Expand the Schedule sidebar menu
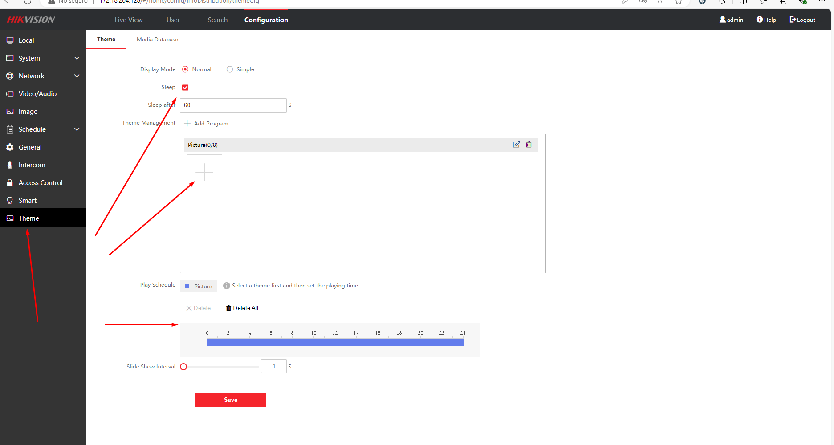Viewport: 834px width, 445px height. pos(77,129)
